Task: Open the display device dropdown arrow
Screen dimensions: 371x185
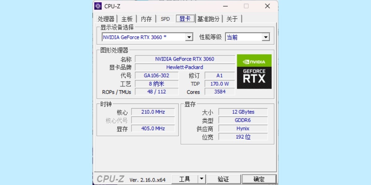Action: [x=189, y=37]
